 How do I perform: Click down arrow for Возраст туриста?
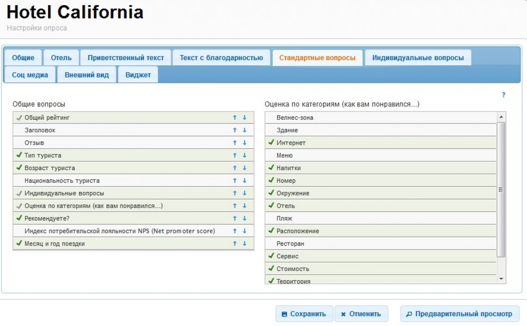point(245,168)
